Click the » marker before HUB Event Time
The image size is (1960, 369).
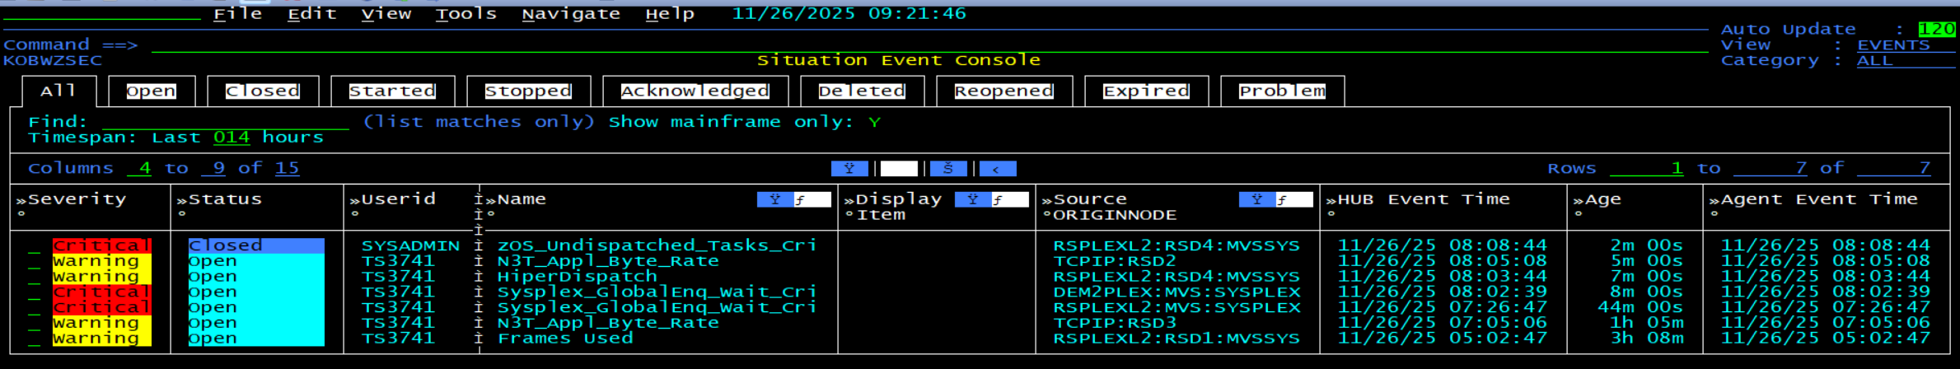click(1331, 200)
